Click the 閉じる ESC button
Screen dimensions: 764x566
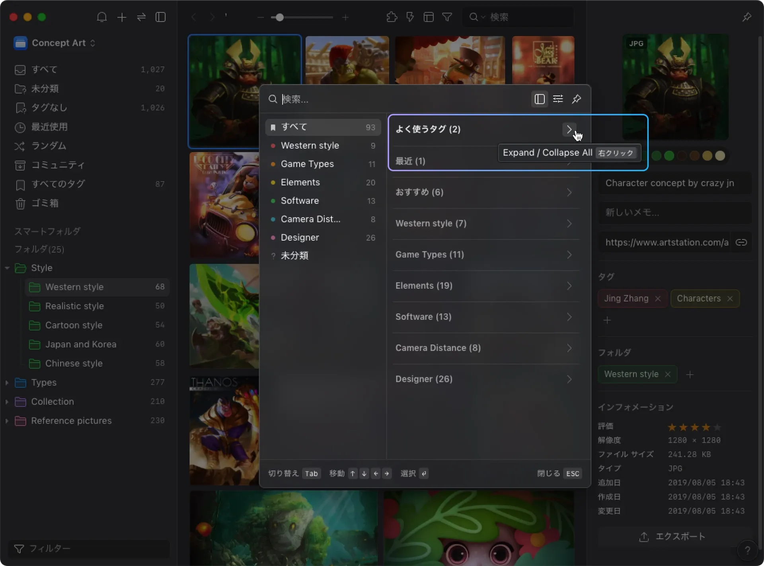(x=559, y=473)
